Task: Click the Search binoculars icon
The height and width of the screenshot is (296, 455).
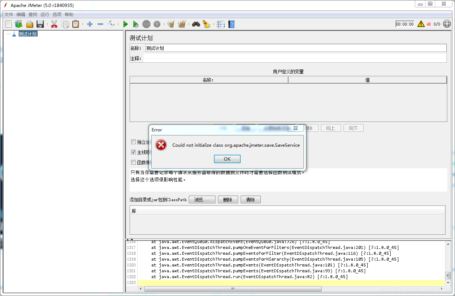Action: point(196,24)
